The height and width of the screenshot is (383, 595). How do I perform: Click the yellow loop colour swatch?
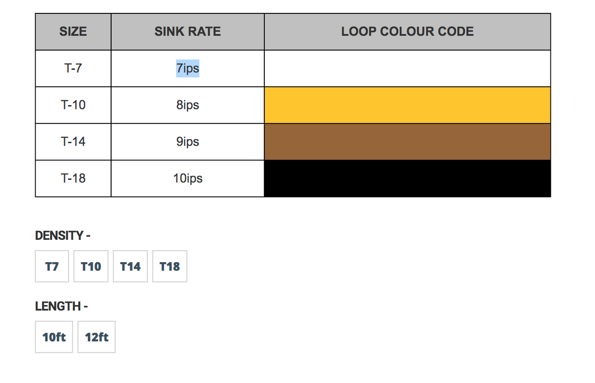(x=407, y=105)
